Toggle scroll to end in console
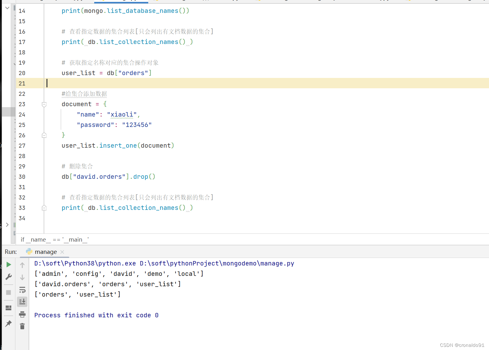Screen dimensions: 489x350 point(22,302)
